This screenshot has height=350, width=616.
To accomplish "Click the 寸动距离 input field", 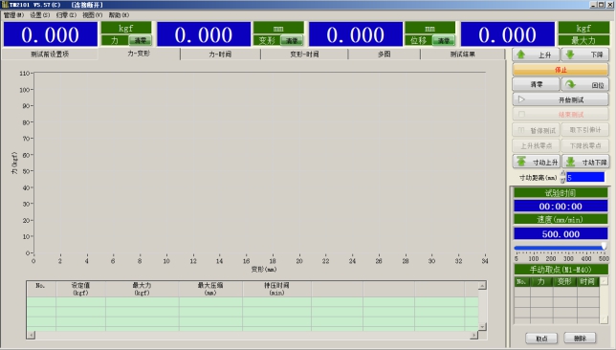I will coord(585,177).
